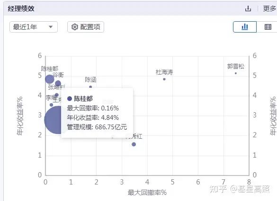This screenshot has height=201, width=277.
Task: Select the bubble below 秀红 label
Action: point(134,144)
